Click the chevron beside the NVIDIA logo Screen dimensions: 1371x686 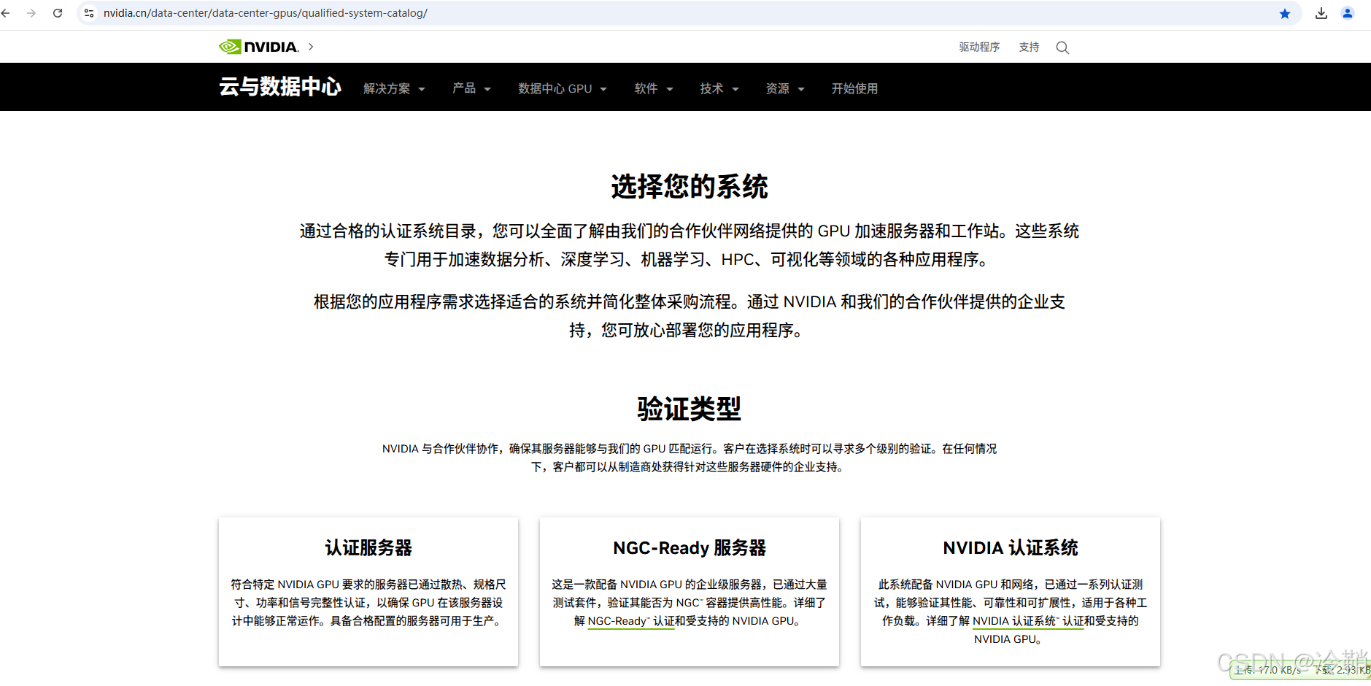point(311,47)
